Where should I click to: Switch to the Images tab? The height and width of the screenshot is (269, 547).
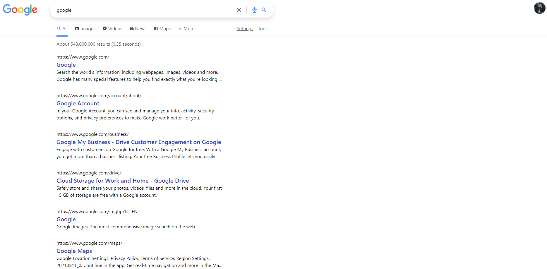85,28
